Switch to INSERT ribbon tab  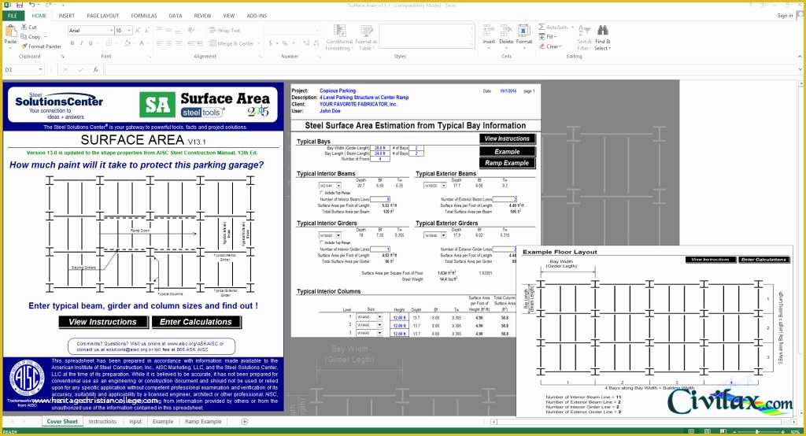point(66,16)
